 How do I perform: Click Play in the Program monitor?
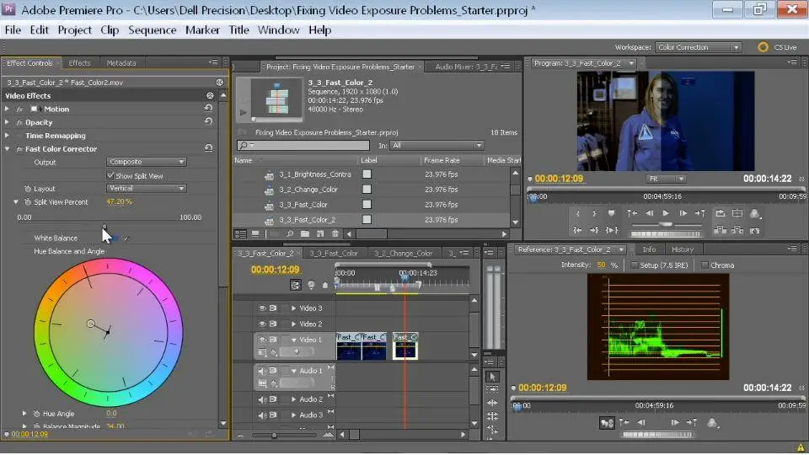click(666, 213)
